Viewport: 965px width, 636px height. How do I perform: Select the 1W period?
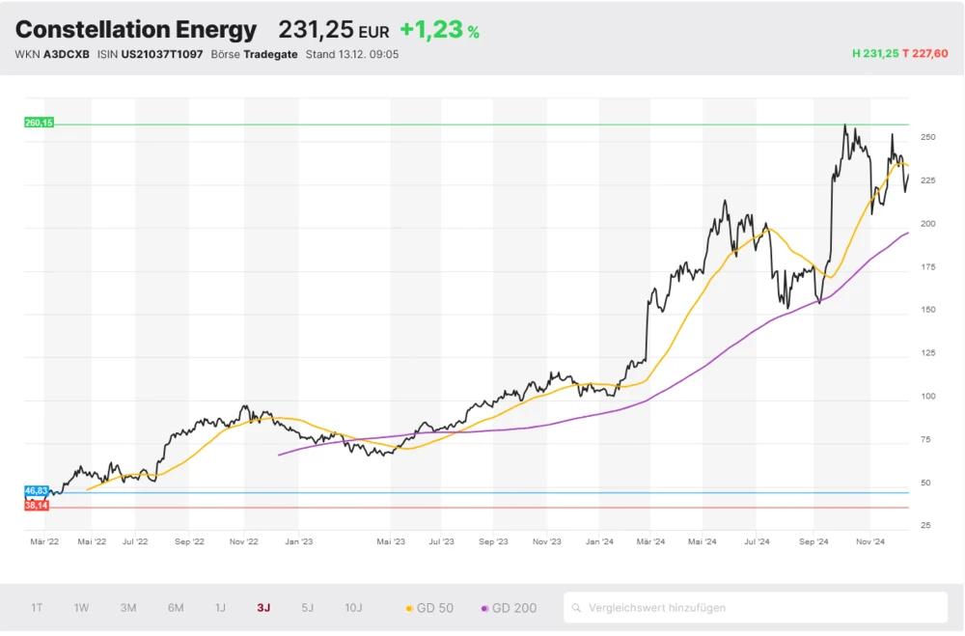(81, 607)
